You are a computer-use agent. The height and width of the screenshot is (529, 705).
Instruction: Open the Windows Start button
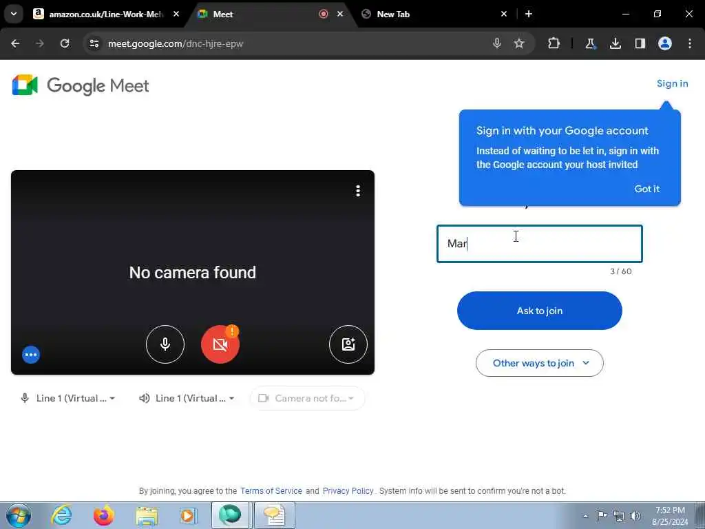point(19,515)
